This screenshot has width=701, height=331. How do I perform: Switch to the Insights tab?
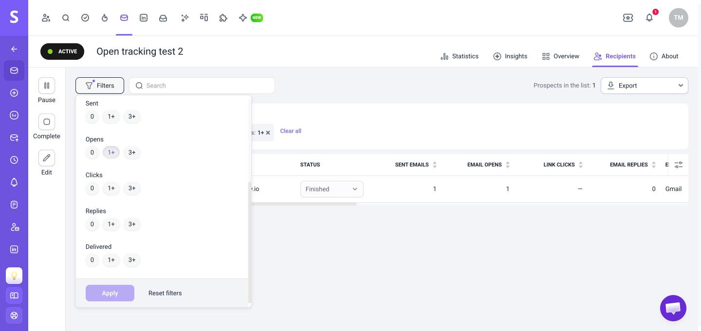(510, 56)
